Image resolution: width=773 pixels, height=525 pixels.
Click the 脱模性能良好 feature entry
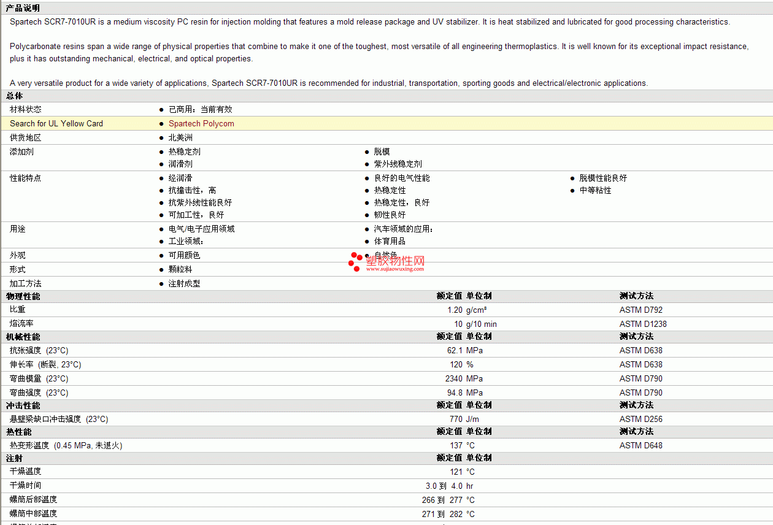604,178
